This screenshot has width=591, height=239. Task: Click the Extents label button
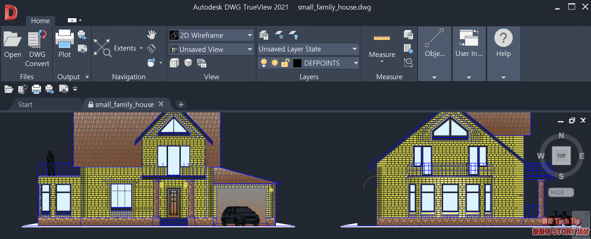click(125, 48)
